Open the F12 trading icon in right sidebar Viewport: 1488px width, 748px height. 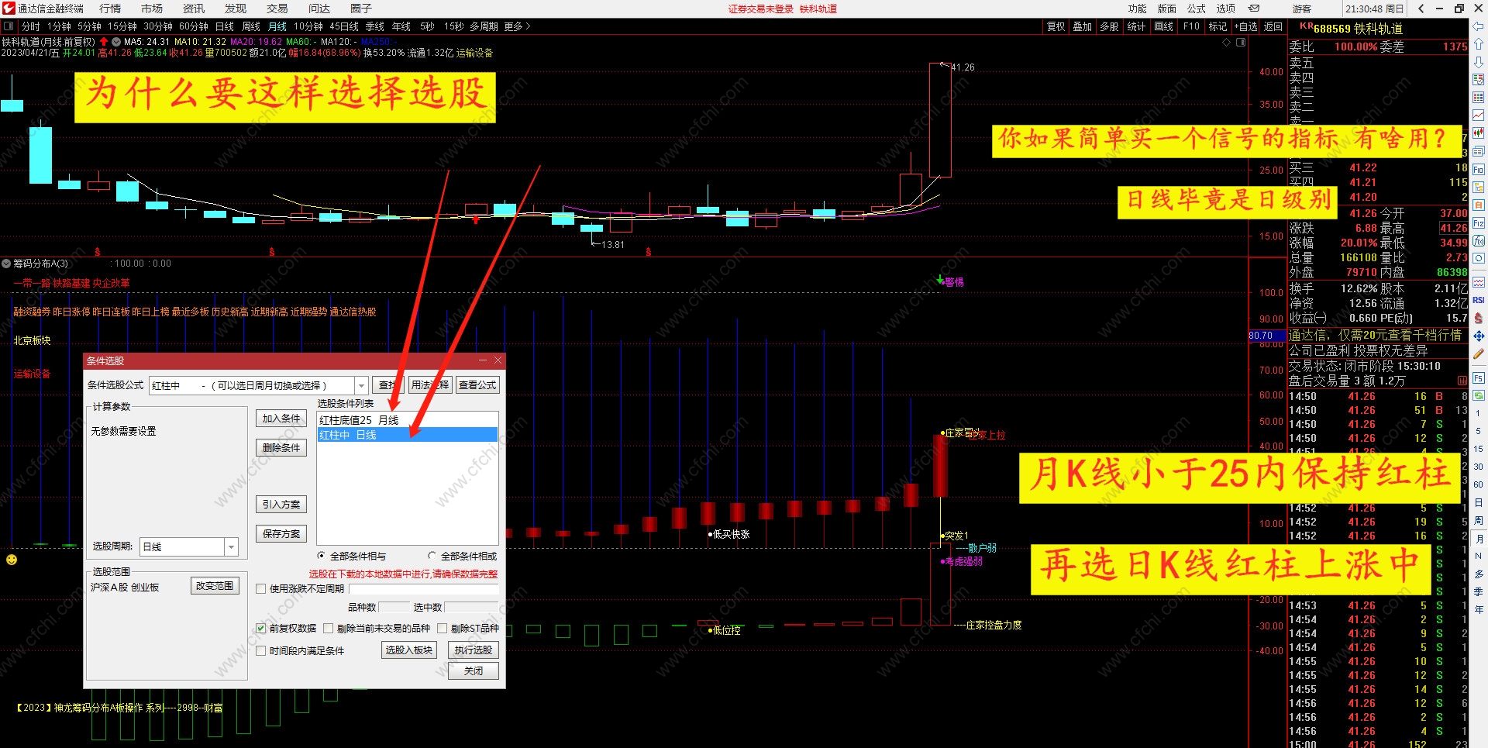coord(1479,223)
